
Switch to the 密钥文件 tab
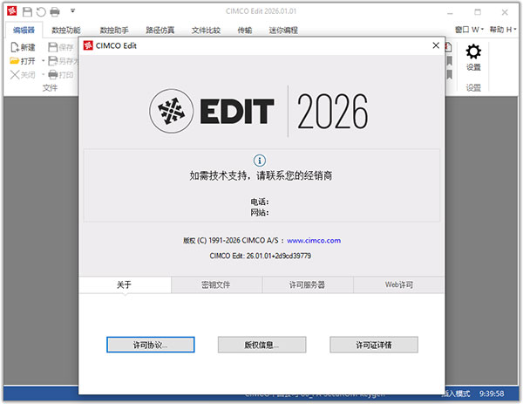[216, 284]
